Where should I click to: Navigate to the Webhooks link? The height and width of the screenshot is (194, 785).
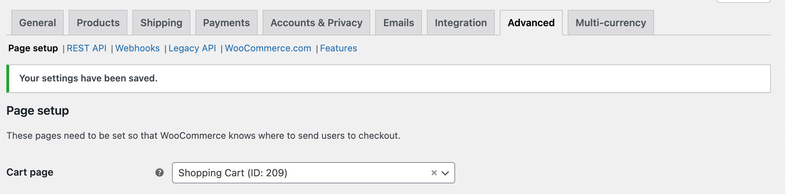point(138,48)
